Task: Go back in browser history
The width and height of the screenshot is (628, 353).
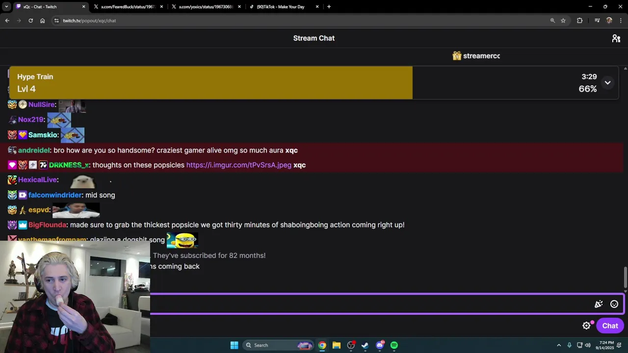Action: click(7, 21)
